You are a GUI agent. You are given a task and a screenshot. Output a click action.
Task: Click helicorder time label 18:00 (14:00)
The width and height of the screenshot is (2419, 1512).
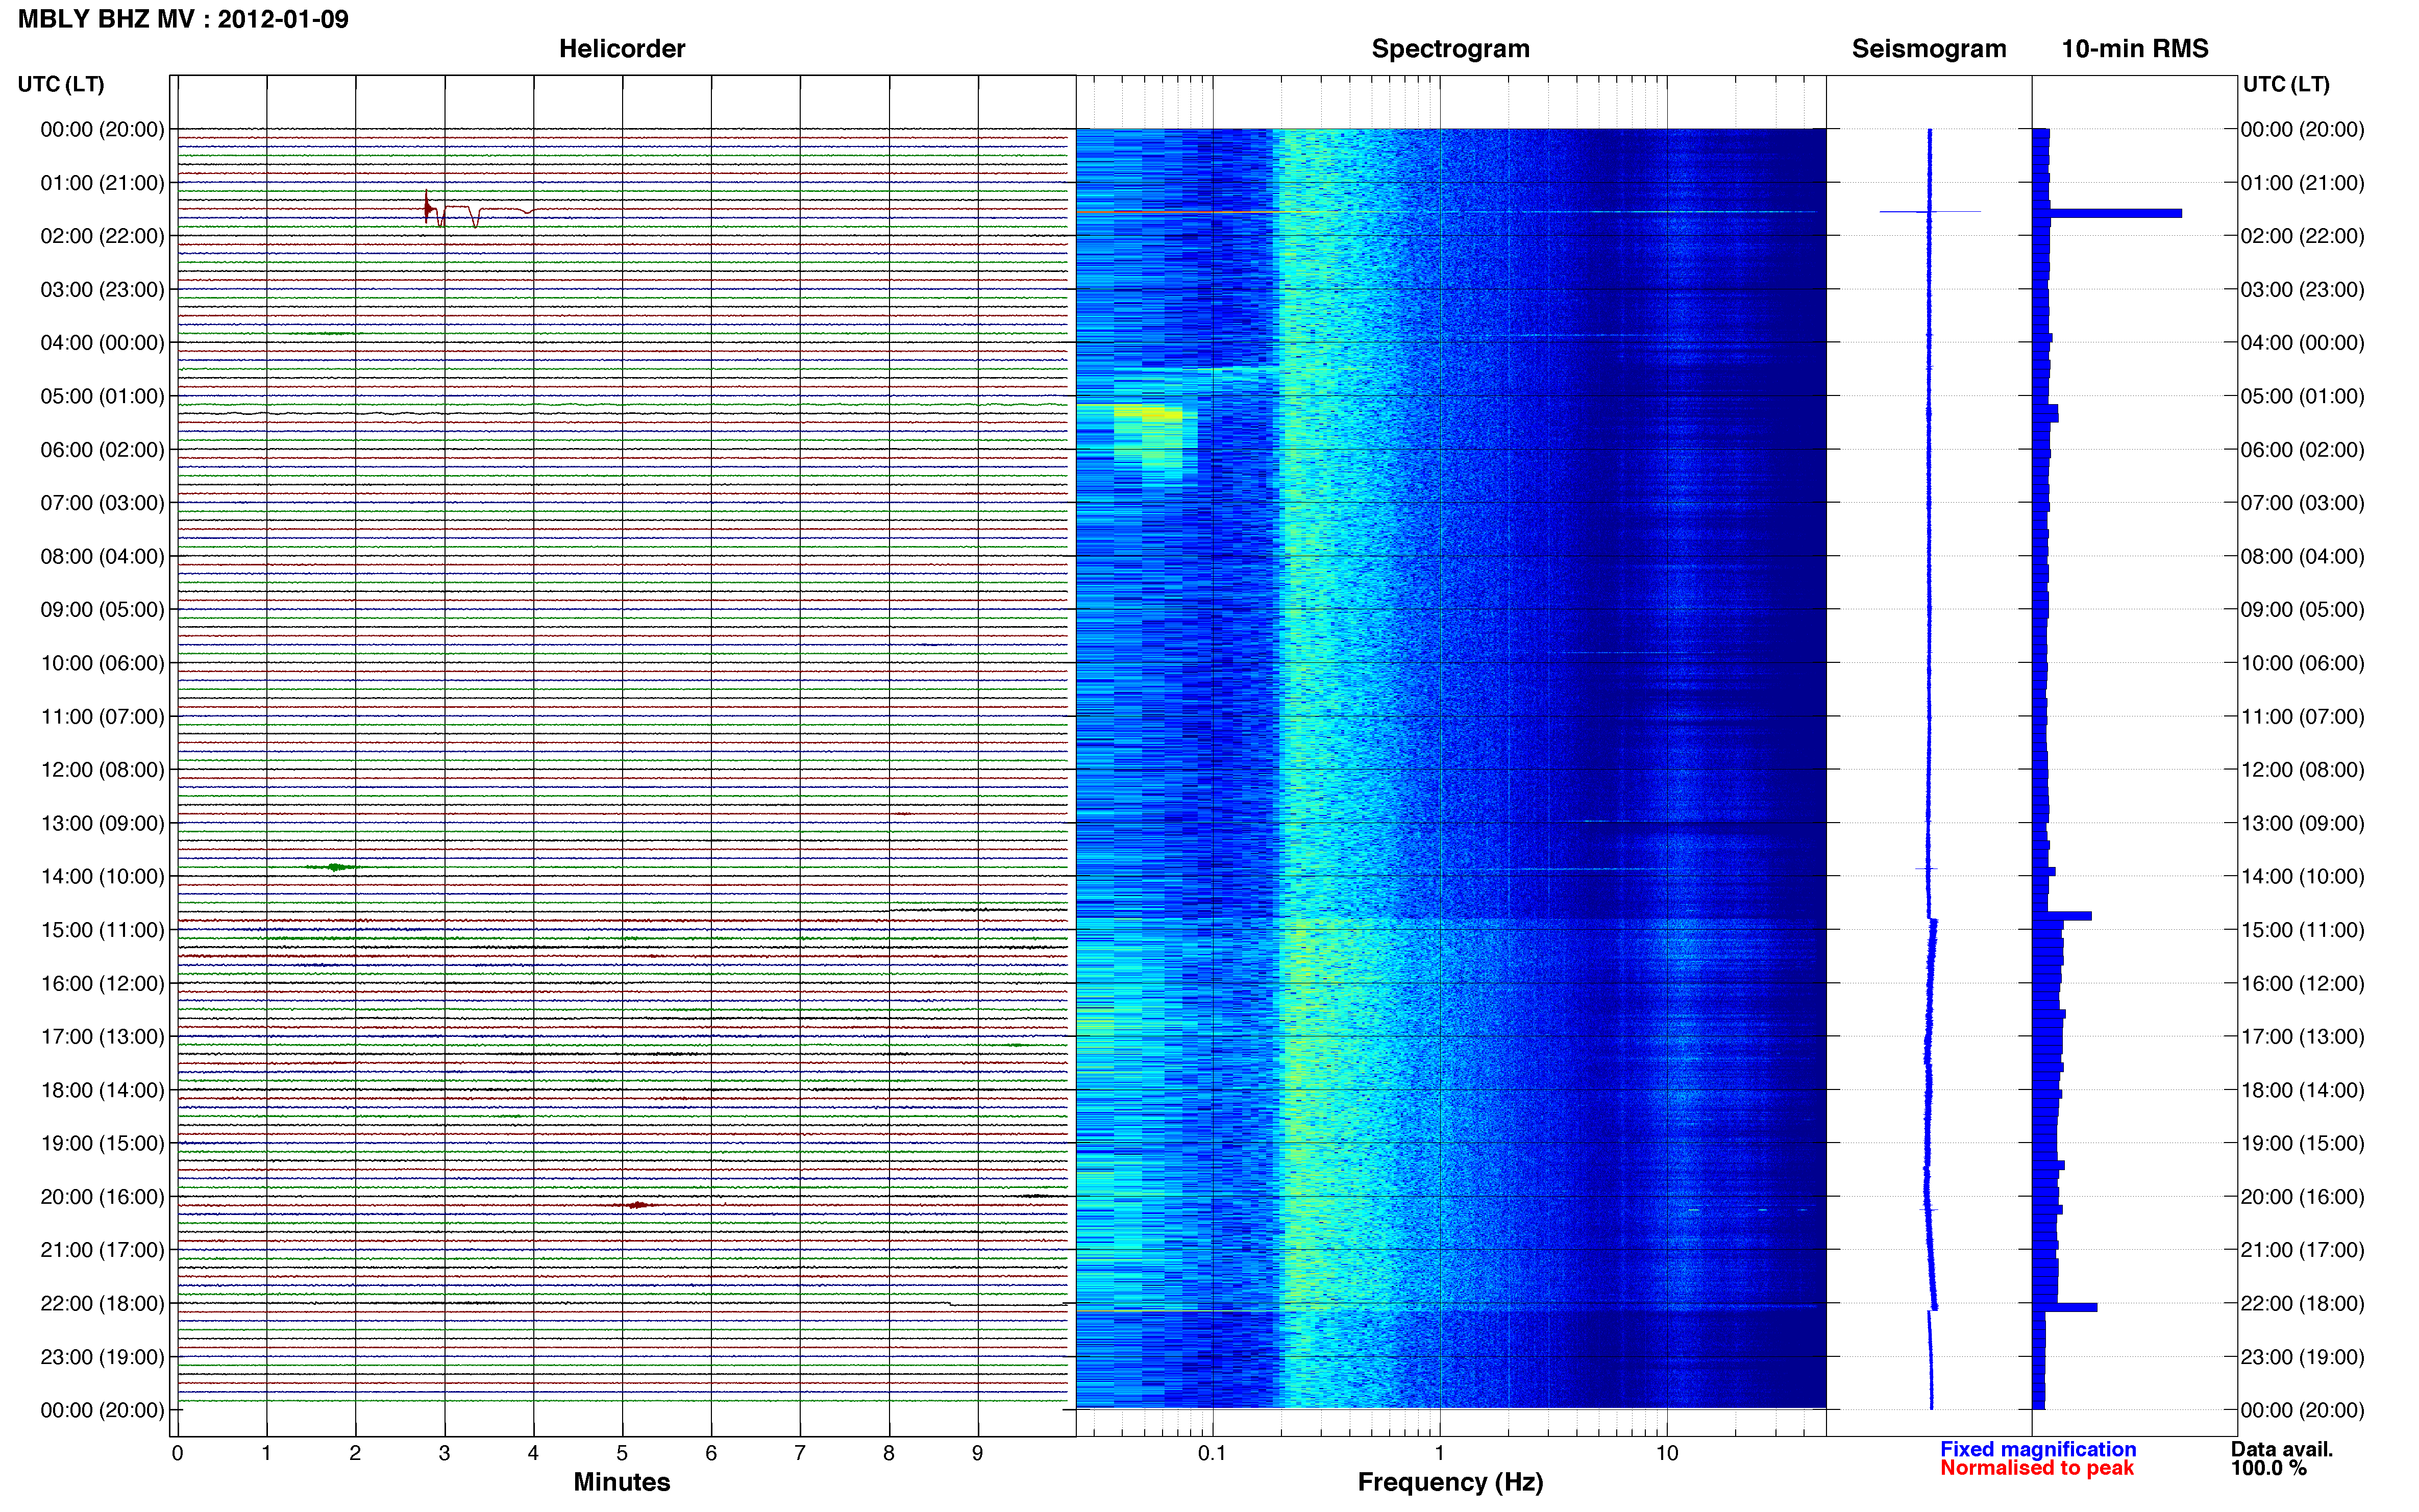[x=102, y=1090]
